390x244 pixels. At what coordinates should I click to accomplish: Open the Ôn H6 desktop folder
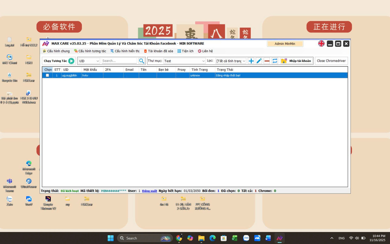(164, 201)
